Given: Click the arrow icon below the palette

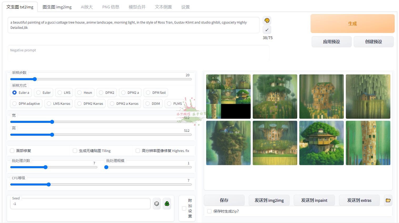Looking at the screenshot, I should pos(267,30).
